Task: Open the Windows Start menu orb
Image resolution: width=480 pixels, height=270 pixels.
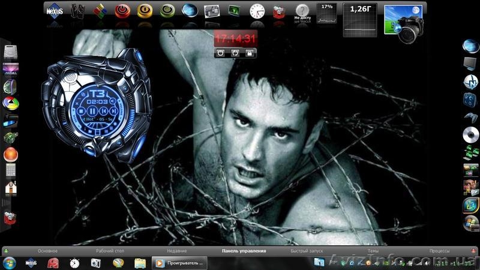Action: [10, 263]
